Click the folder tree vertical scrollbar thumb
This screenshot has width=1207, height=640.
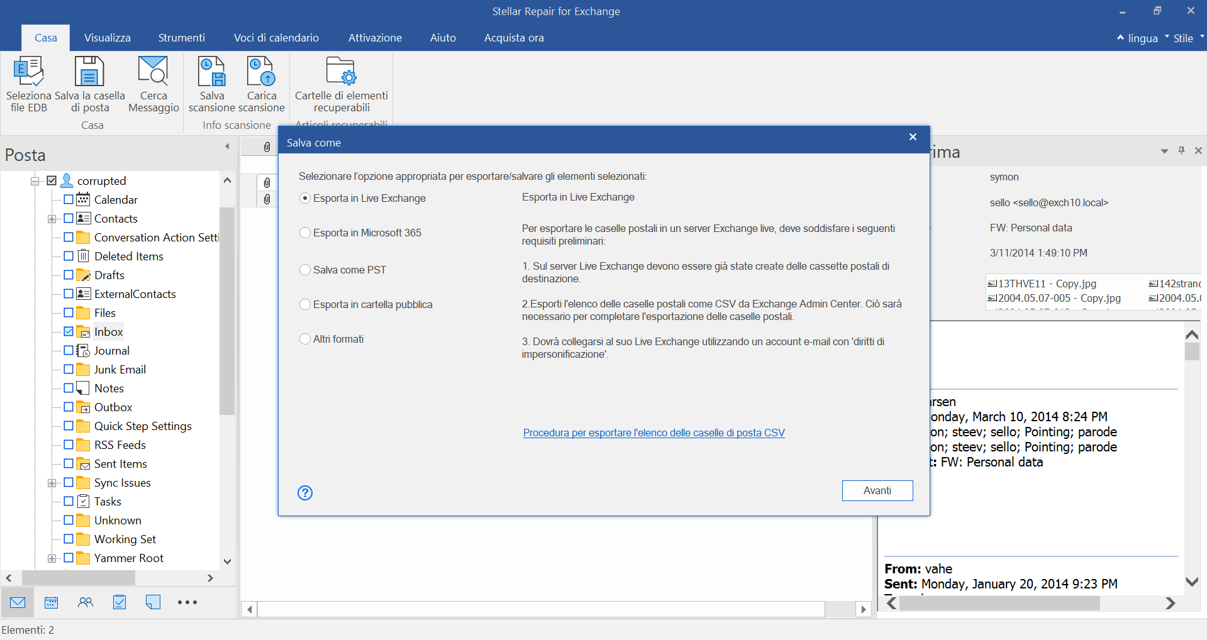click(227, 311)
